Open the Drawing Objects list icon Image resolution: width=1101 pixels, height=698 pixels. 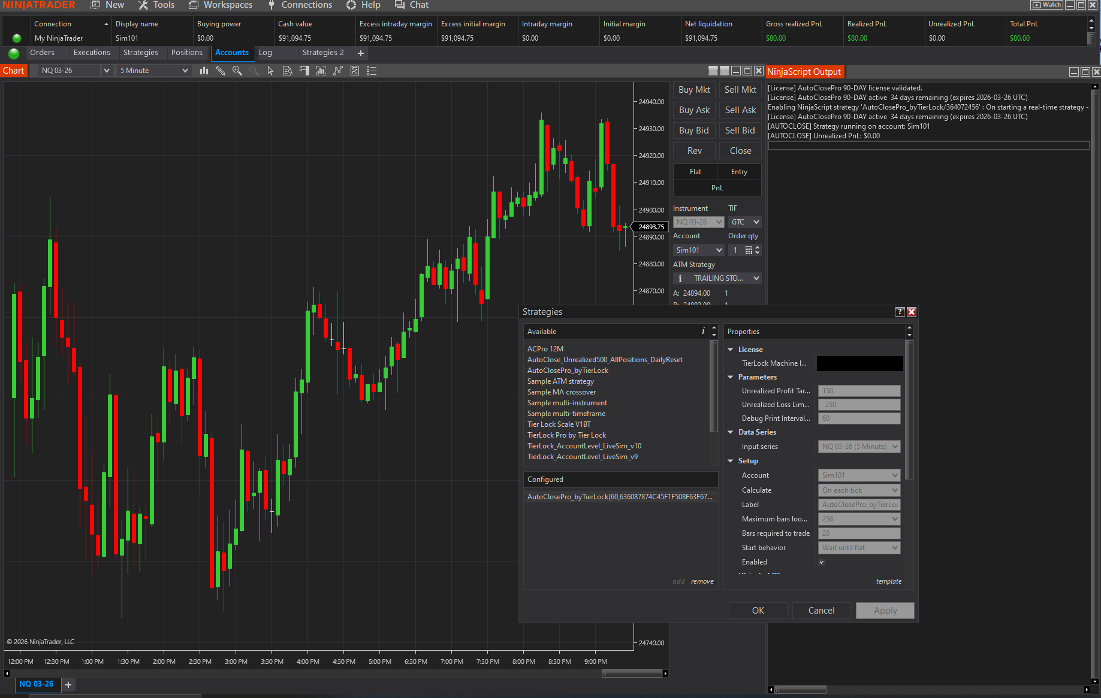[371, 70]
